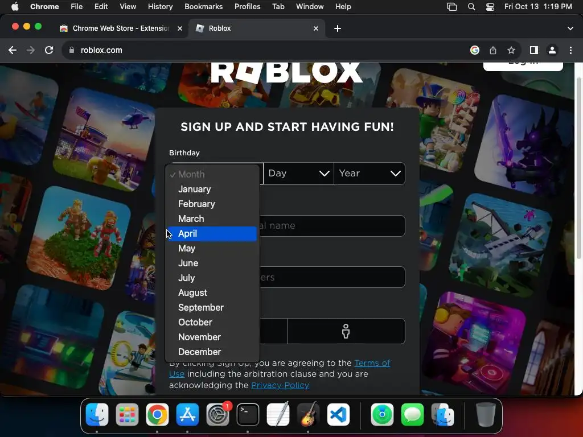
Task: Choose July from the month list
Action: click(x=212, y=278)
